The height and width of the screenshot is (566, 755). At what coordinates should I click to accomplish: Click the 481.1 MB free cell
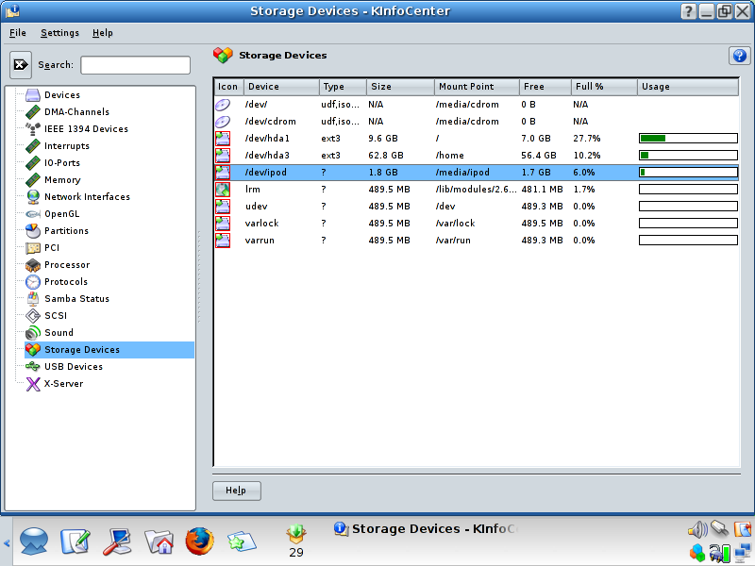click(542, 190)
